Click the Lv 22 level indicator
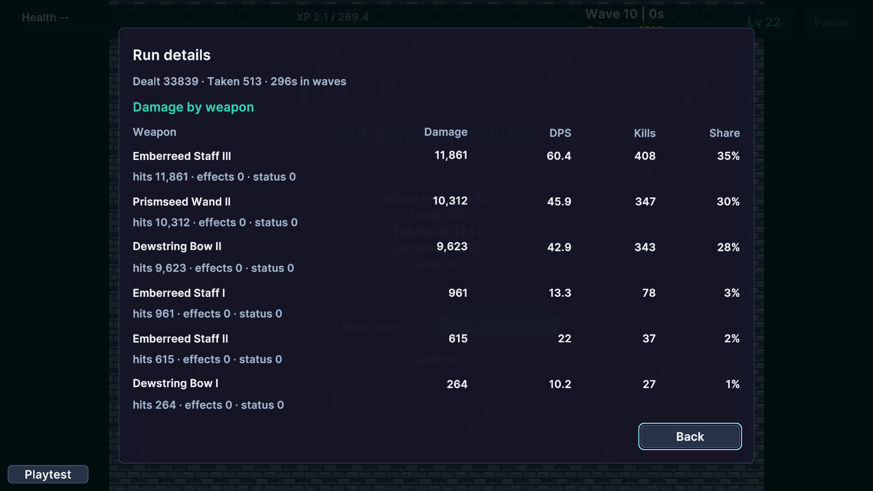Viewport: 873px width, 491px height. coord(764,22)
